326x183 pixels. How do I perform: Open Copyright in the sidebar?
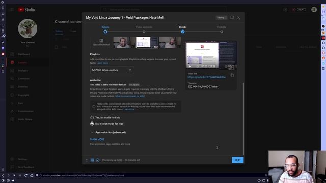(28, 95)
